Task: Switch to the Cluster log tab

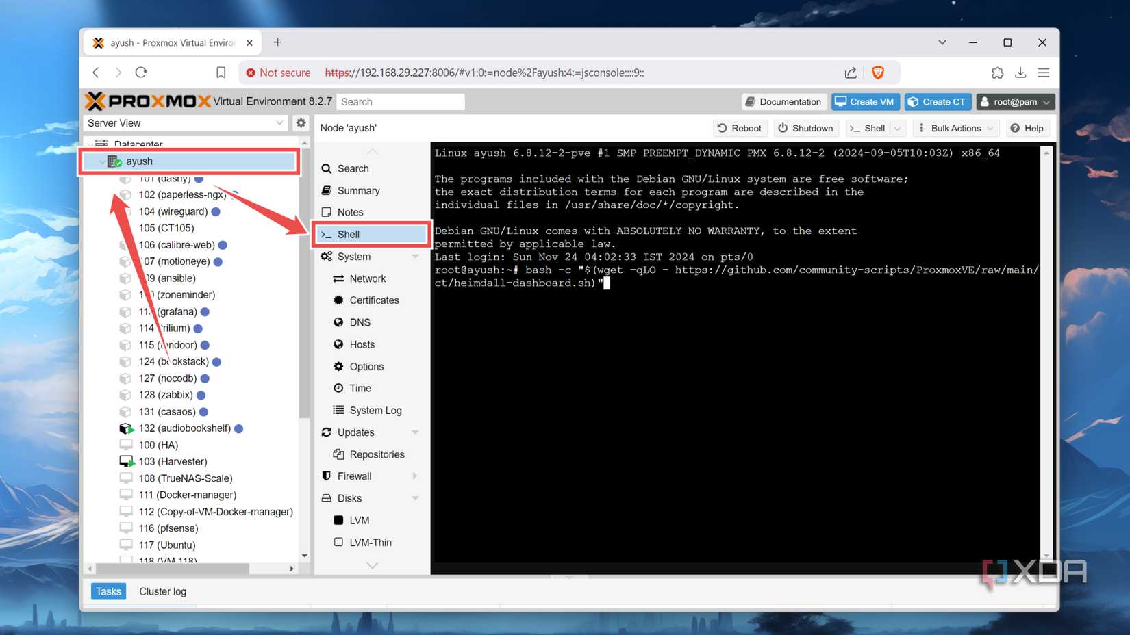Action: [162, 591]
